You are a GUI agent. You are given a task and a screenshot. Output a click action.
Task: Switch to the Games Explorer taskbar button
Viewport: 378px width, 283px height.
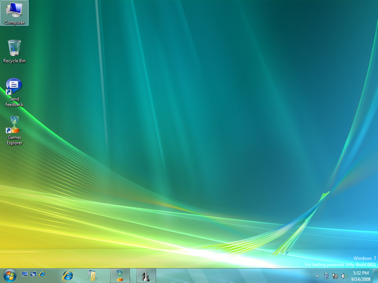pos(120,275)
